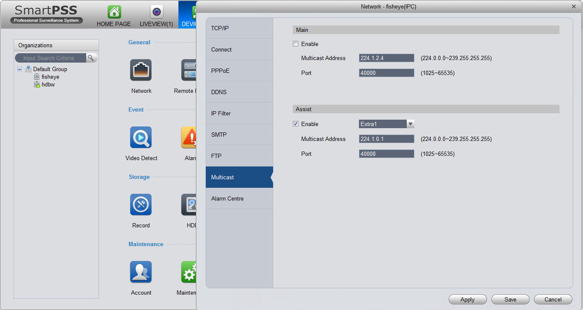583x310 pixels.
Task: Click the Save button
Action: [x=511, y=300]
